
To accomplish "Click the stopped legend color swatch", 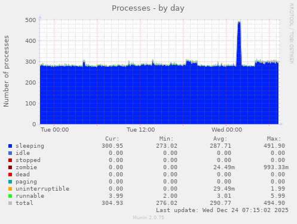I will (10, 160).
